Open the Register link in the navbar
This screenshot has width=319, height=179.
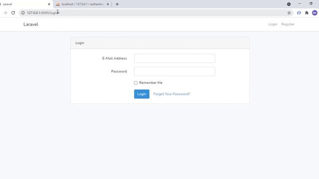tap(288, 24)
